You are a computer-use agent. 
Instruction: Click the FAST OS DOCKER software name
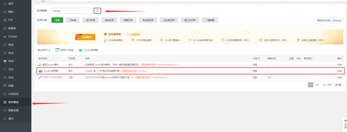pos(53,78)
